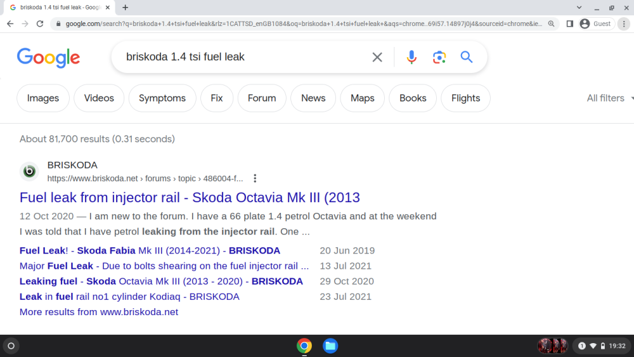Open 'Leaking fuel - Skoda Octavia Mk III' link
Image resolution: width=634 pixels, height=357 pixels.
point(161,282)
